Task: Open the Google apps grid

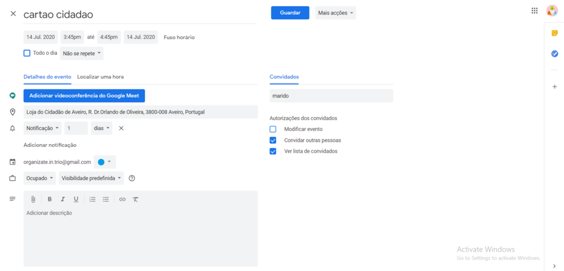Action: point(534,11)
